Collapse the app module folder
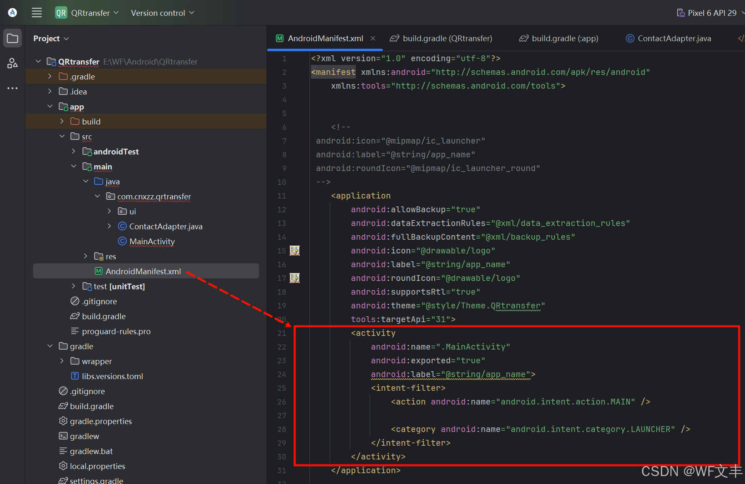This screenshot has height=484, width=745. click(50, 107)
